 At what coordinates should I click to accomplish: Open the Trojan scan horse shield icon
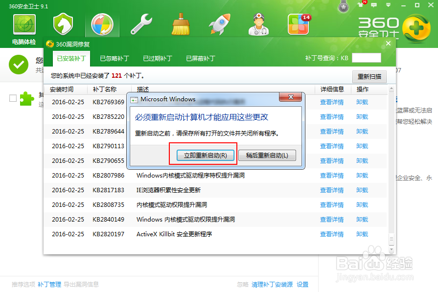[63, 24]
